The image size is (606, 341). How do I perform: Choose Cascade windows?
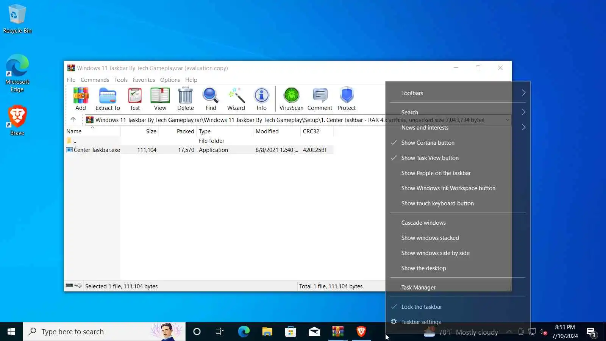coord(458,223)
